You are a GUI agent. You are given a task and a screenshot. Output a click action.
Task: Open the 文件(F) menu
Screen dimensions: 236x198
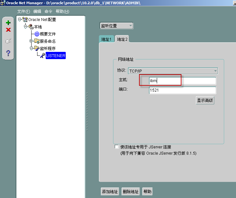[24, 11]
